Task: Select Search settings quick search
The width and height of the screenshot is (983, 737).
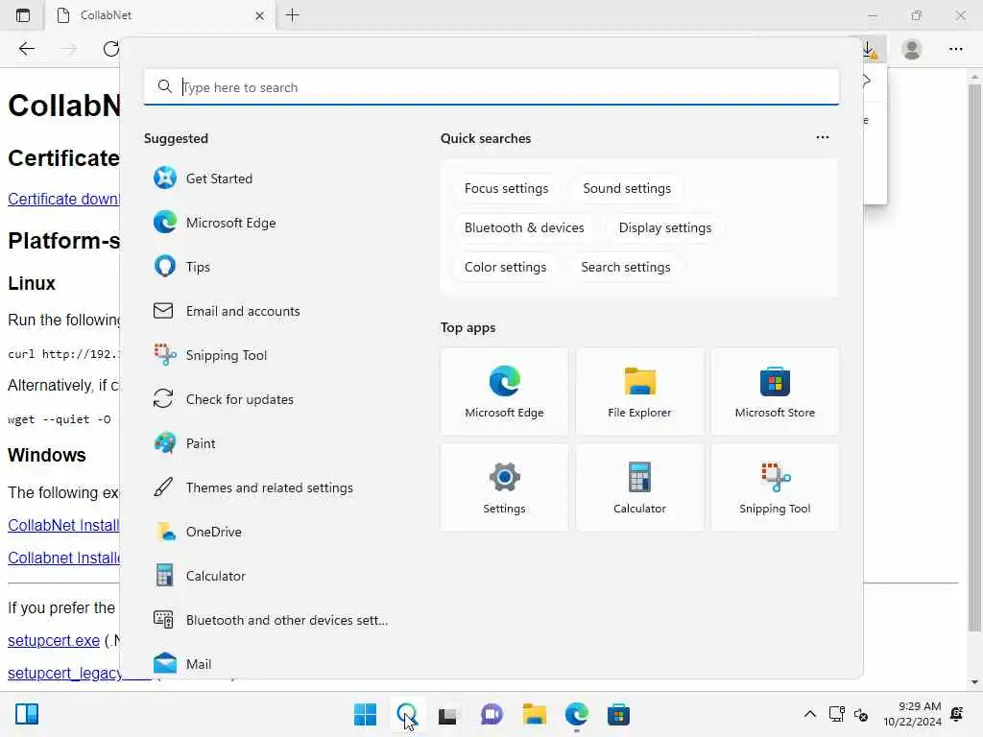Action: pos(626,268)
